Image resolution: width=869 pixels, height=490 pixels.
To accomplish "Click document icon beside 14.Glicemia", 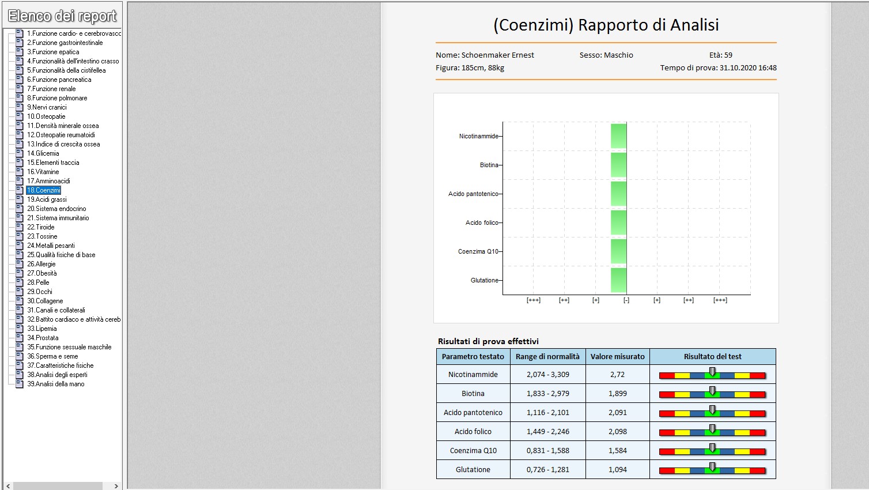I will pyautogui.click(x=20, y=153).
